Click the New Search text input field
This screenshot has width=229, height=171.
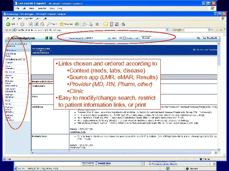(x=96, y=38)
